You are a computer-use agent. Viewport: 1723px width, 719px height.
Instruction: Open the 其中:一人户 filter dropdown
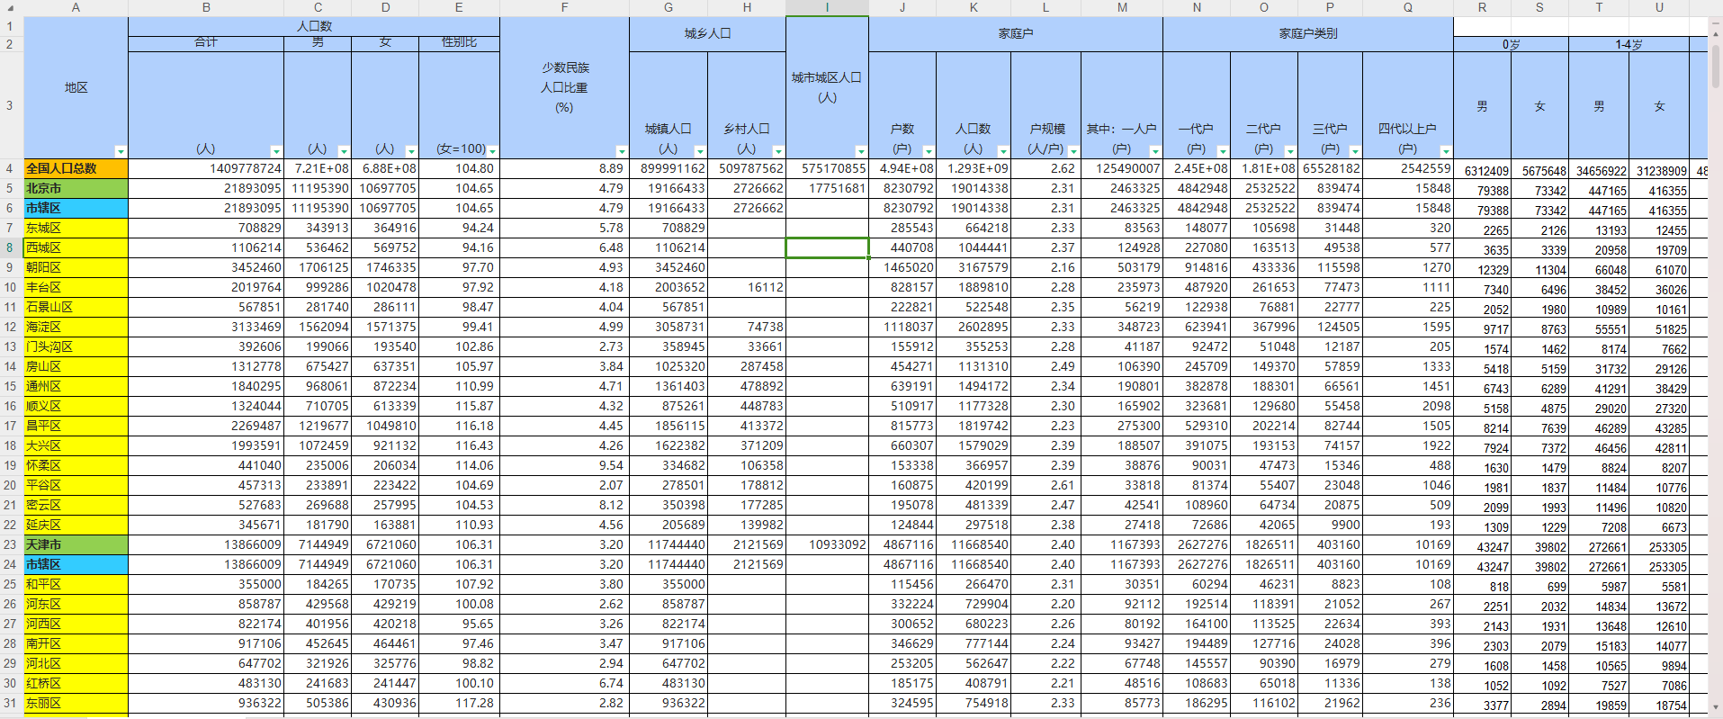[x=1155, y=151]
